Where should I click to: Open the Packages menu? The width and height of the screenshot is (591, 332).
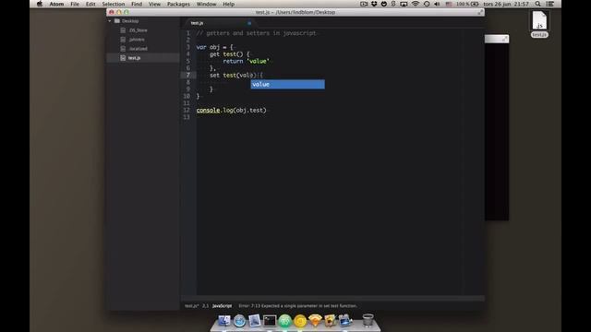(x=178, y=4)
